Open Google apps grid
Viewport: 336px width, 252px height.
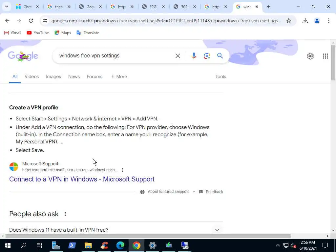[325, 56]
